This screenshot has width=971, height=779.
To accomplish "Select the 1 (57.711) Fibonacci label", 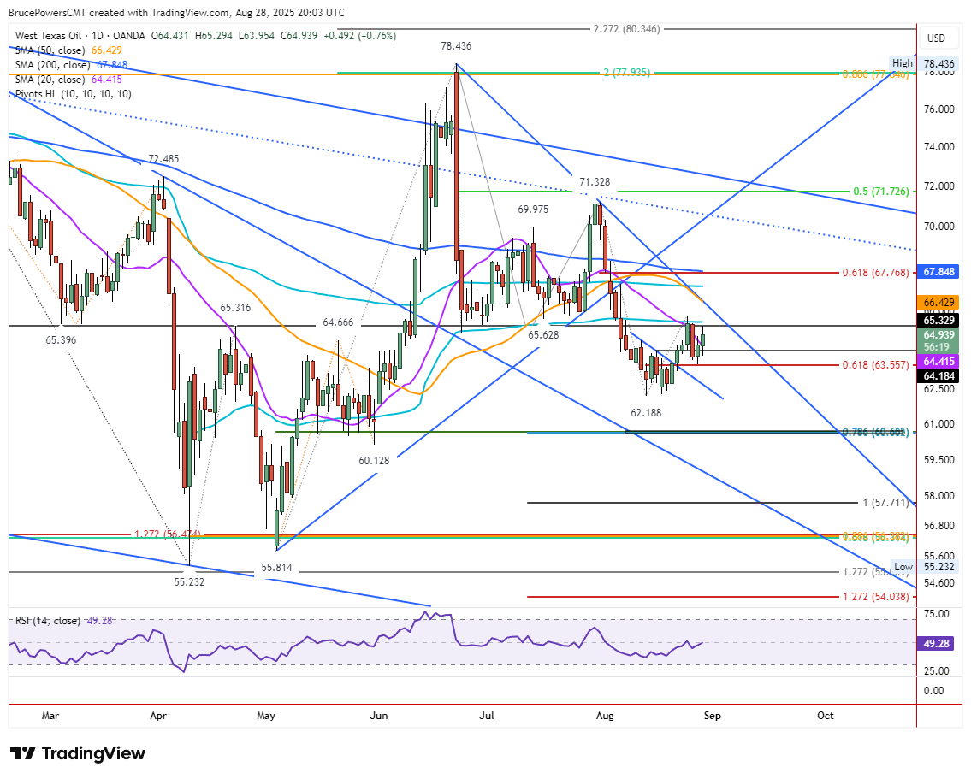I will tap(885, 503).
